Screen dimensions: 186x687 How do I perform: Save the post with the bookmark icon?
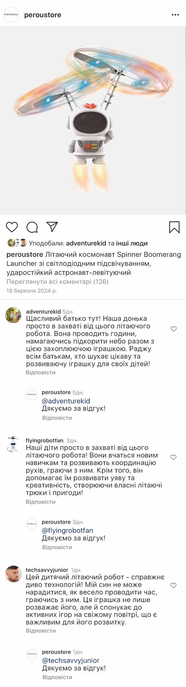(x=174, y=227)
